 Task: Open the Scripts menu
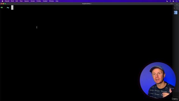[33, 1]
